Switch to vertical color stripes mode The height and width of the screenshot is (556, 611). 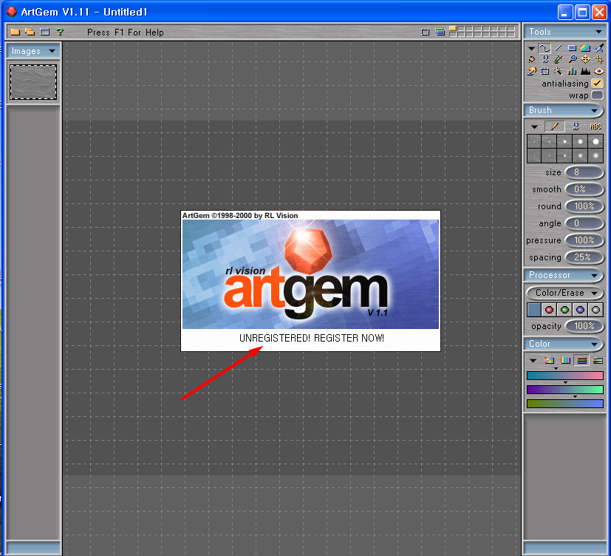tap(565, 360)
